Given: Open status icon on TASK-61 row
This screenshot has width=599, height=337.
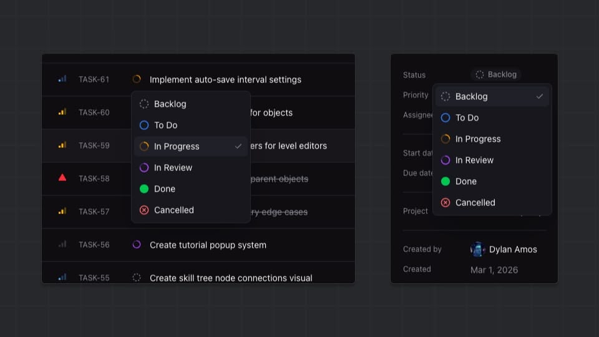Looking at the screenshot, I should (137, 79).
